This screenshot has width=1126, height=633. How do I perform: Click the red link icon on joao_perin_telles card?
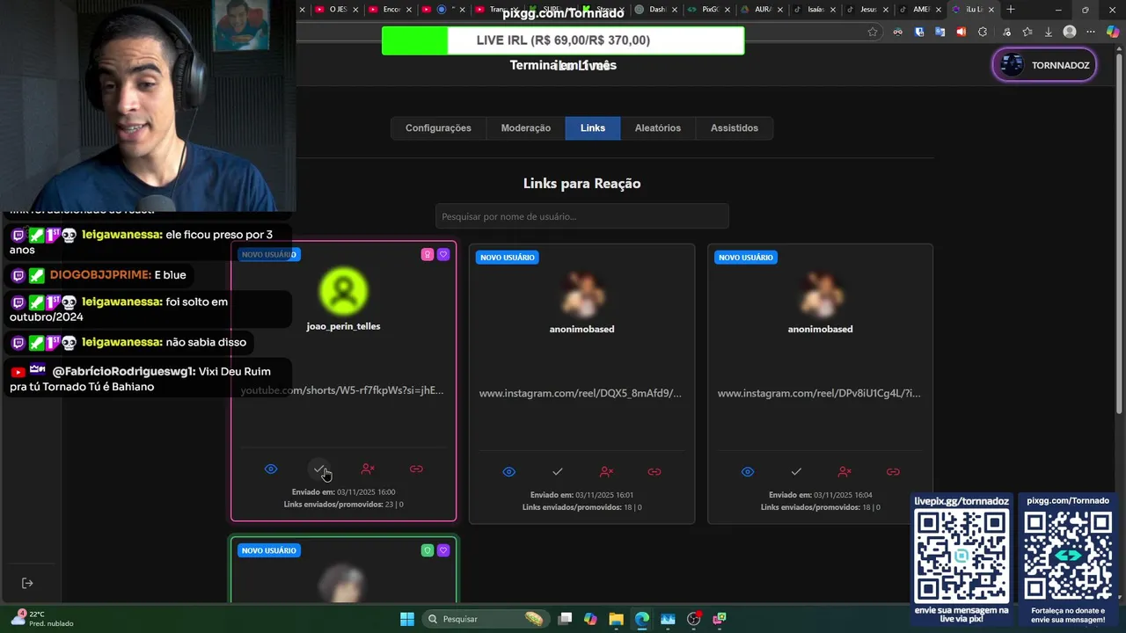pos(416,469)
